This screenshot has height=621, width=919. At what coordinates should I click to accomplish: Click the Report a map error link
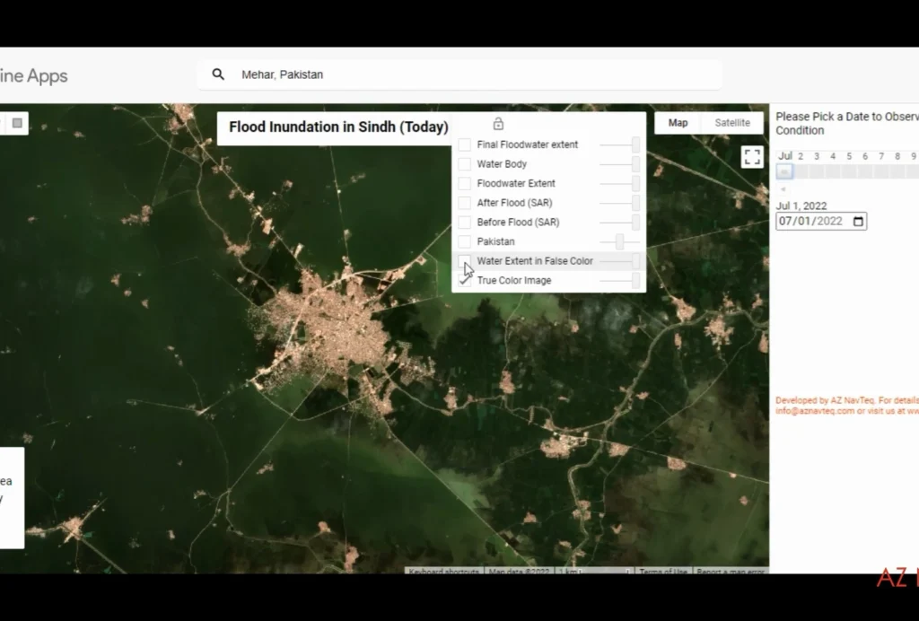coord(731,572)
